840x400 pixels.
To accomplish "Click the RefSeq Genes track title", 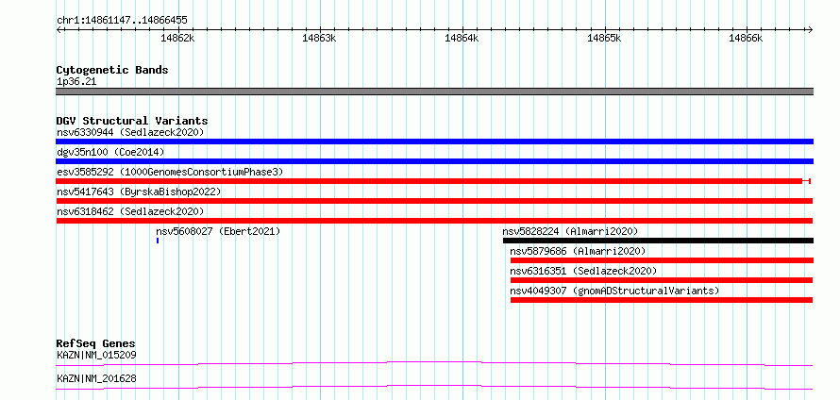I will coord(96,343).
